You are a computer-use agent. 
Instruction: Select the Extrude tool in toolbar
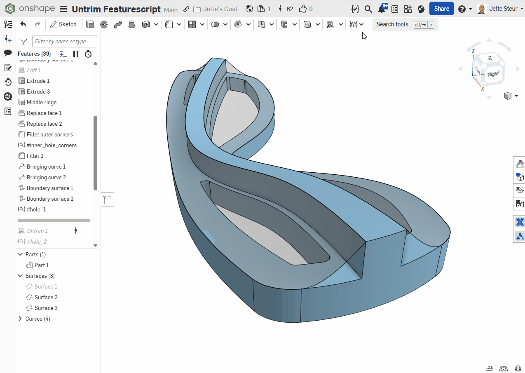[x=90, y=24]
